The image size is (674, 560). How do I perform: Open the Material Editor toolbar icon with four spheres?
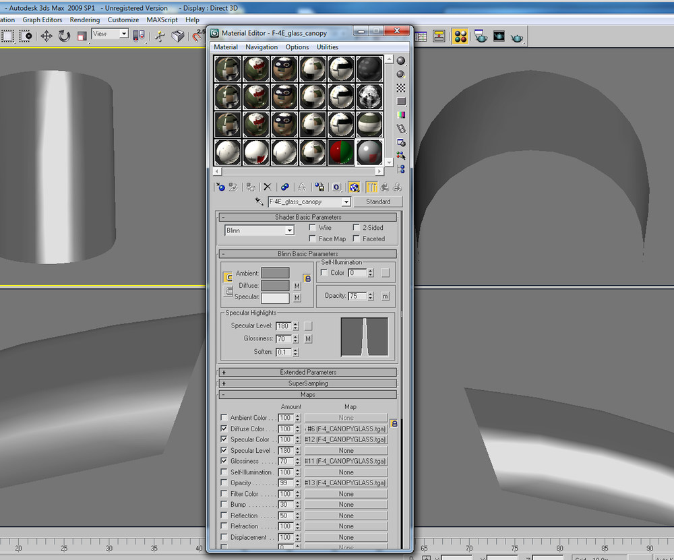point(460,36)
